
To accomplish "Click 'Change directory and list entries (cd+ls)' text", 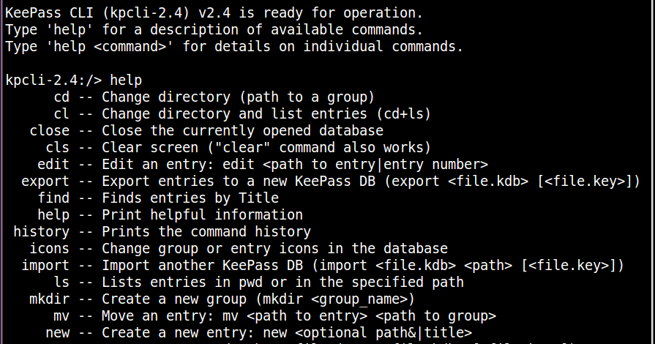I will 266,113.
